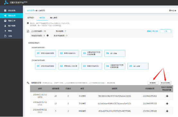
Task: Click trial flow step 04 box
Action: (x=115, y=53)
